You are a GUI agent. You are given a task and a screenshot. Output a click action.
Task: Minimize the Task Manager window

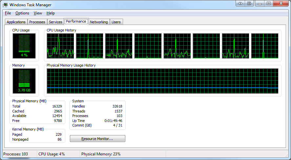[260, 3]
